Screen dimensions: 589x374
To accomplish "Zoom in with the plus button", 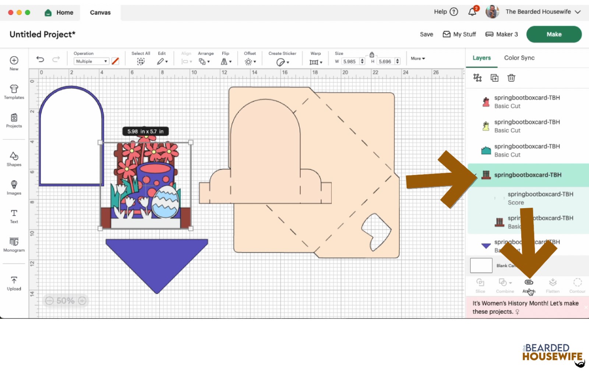I will [82, 301].
